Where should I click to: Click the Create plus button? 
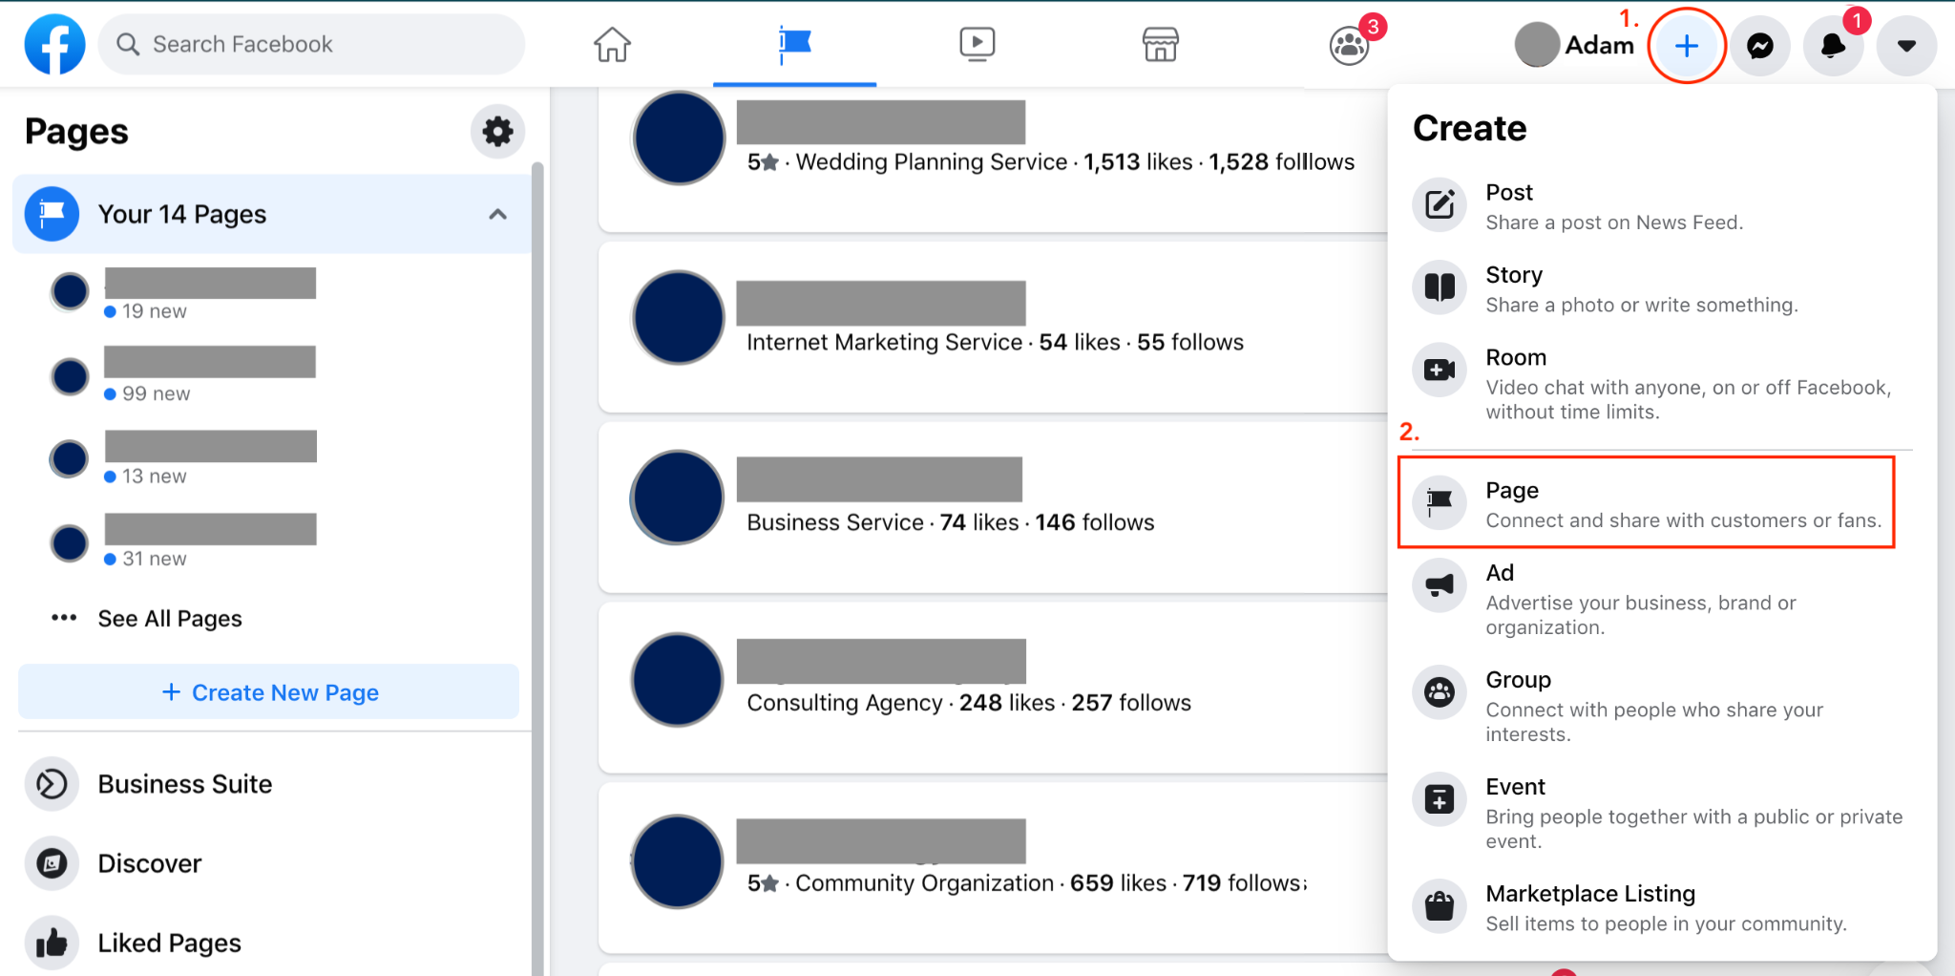coord(1687,45)
